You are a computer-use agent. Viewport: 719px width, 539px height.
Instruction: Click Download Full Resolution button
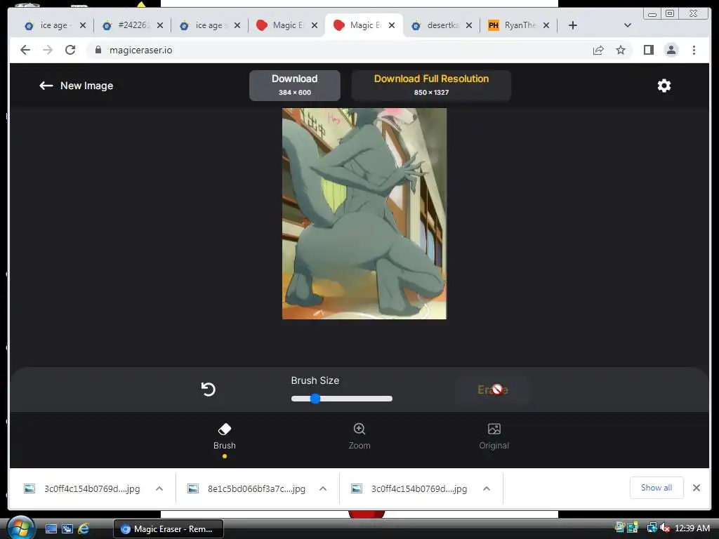coord(431,85)
